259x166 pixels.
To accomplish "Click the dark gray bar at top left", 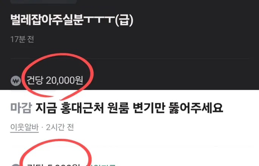I will click(43, 2).
